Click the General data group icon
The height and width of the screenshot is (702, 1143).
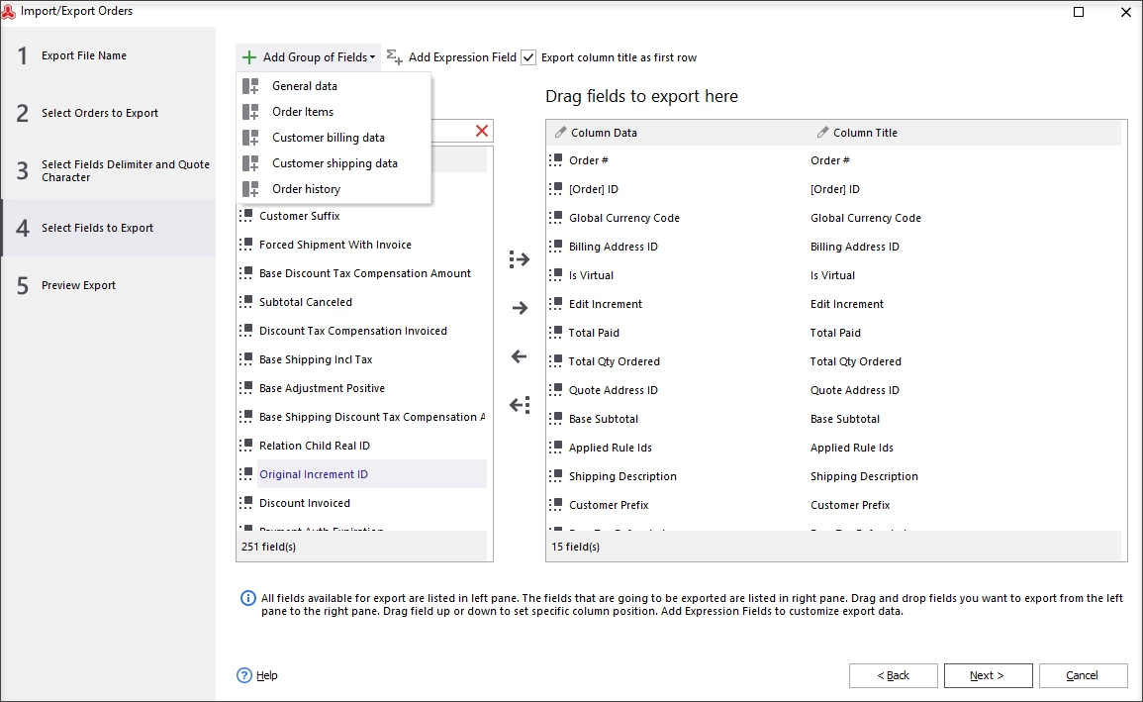point(250,86)
